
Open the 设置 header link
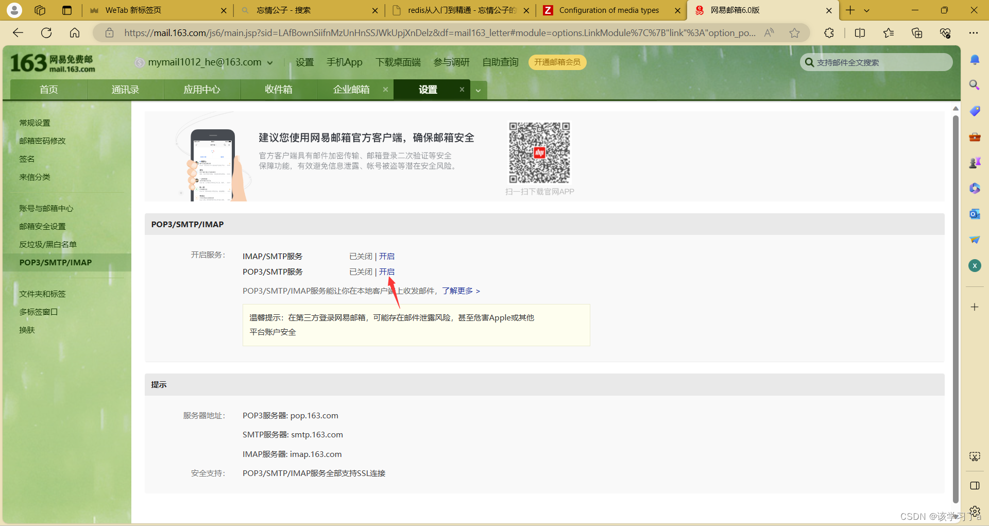[x=304, y=62]
